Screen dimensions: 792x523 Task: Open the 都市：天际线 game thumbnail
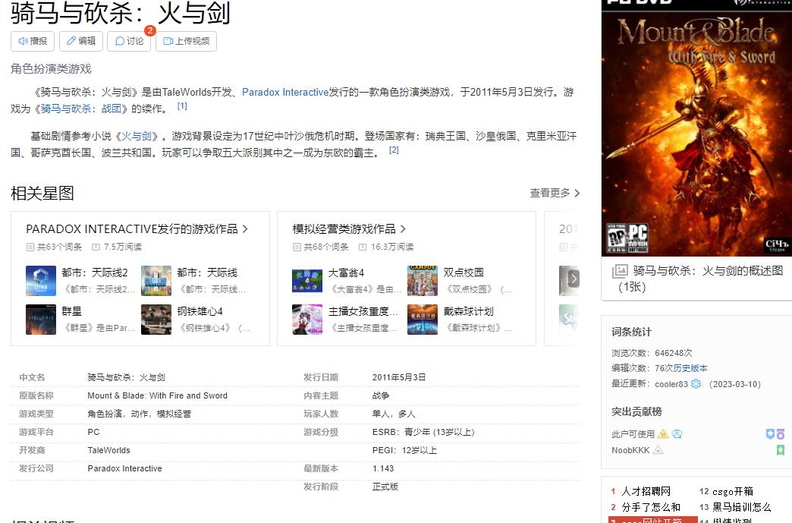click(156, 280)
